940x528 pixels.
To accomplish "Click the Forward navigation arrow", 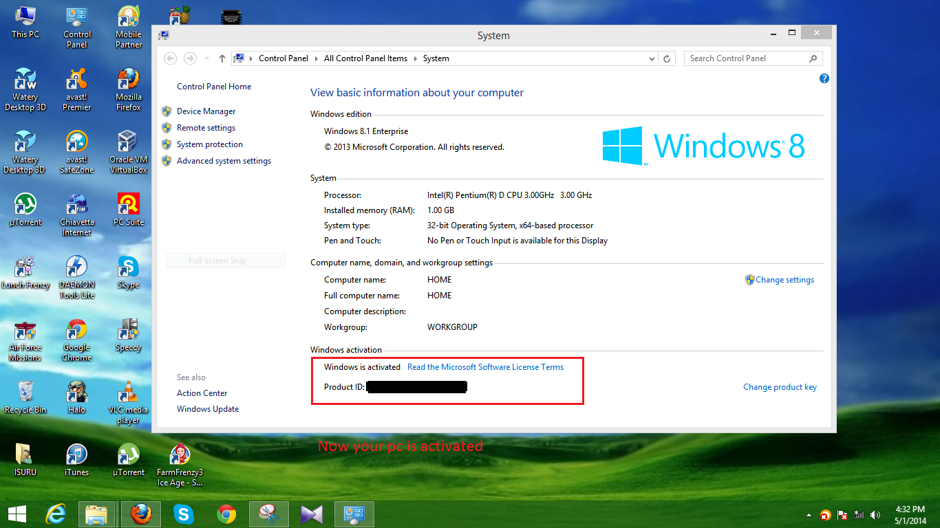I will 190,58.
